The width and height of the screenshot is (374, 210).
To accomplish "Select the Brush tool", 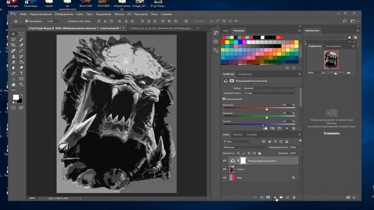I will pos(21,51).
